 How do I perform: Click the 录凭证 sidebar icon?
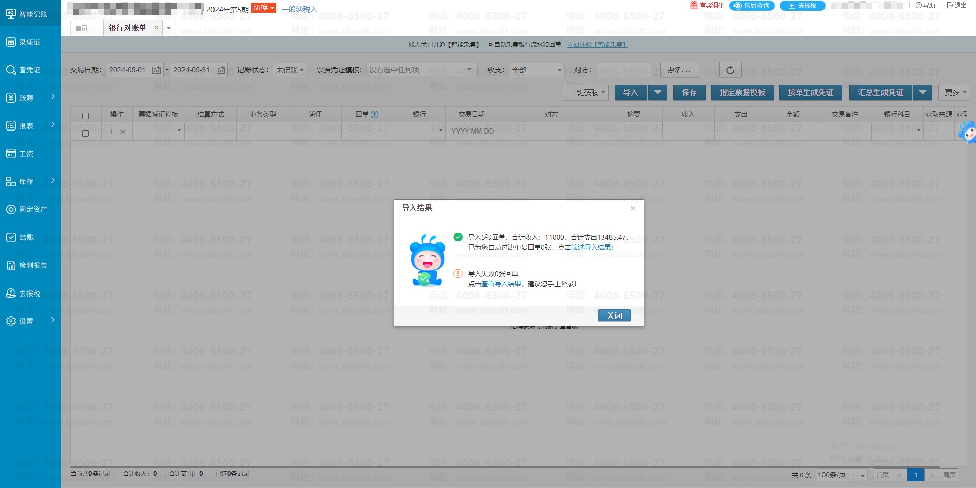(x=11, y=42)
